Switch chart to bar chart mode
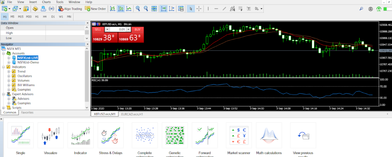The height and width of the screenshot is (157, 392). click(x=113, y=9)
